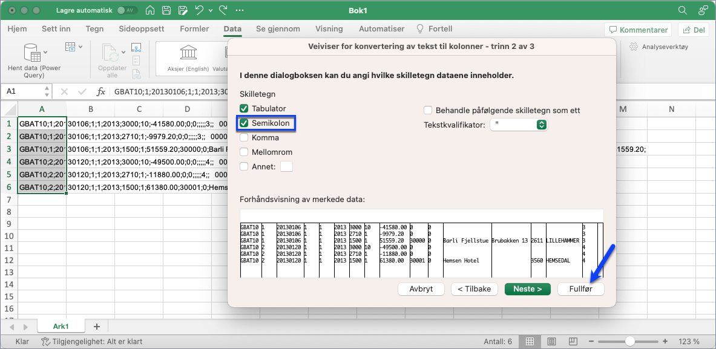Open the Sett inn ribbon tab
The height and width of the screenshot is (349, 716).
[56, 29]
